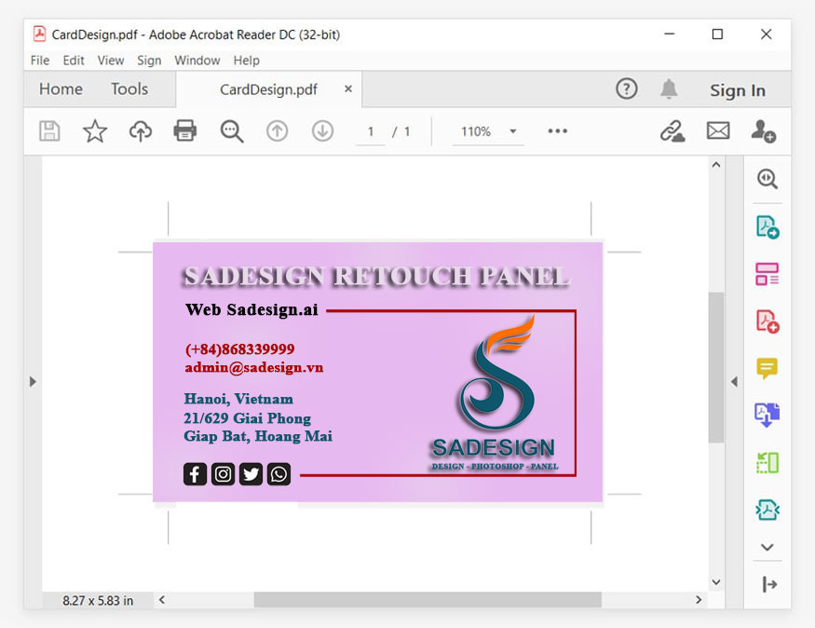Open the Edit menu
This screenshot has width=815, height=628.
[x=74, y=61]
